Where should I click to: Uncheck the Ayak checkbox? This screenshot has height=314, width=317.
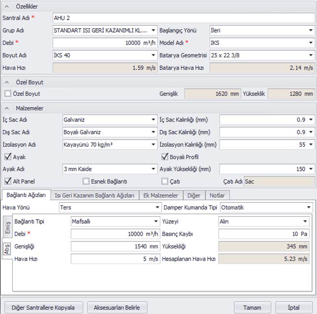point(7,157)
